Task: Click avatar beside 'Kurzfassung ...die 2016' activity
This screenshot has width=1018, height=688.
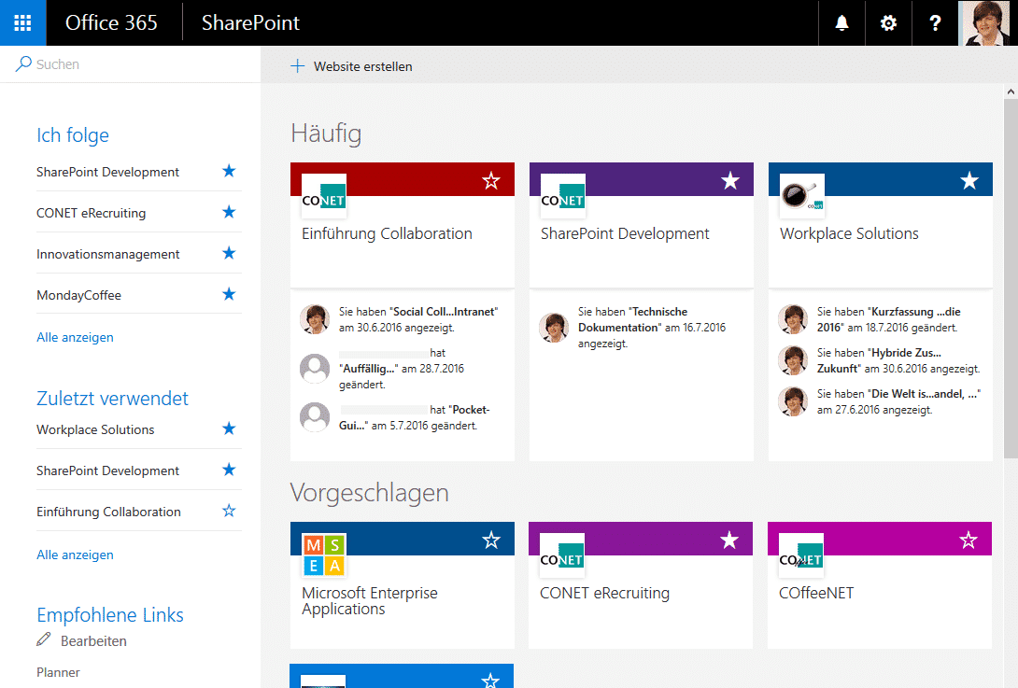Action: [793, 319]
